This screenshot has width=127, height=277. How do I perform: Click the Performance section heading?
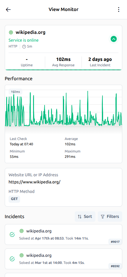point(19,79)
